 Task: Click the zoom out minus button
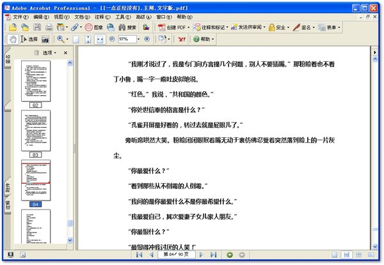(112, 39)
